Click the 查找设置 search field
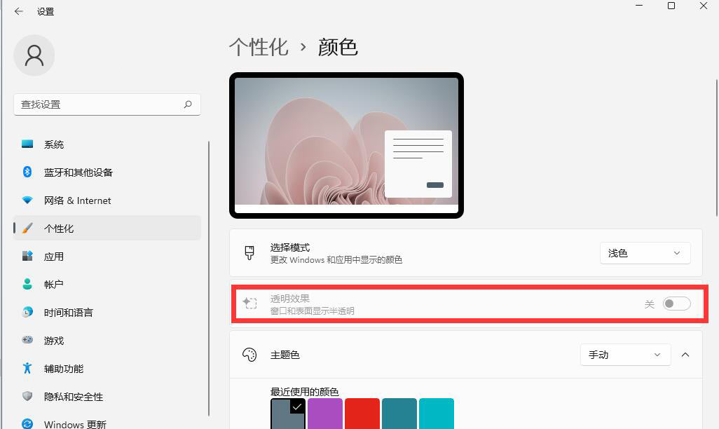The height and width of the screenshot is (429, 719). [x=107, y=104]
